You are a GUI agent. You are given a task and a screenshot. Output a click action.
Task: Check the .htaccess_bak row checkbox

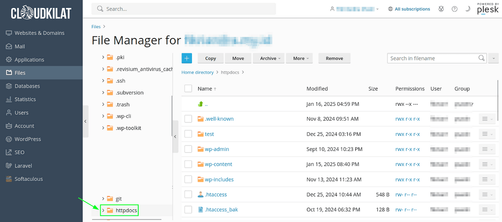[x=188, y=210]
